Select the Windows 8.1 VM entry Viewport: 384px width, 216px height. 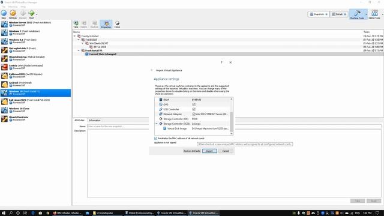pyautogui.click(x=35, y=41)
